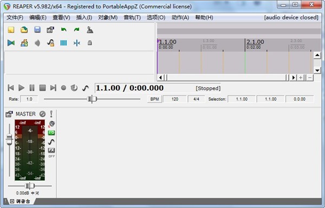Open master track settings icon beside MASTER

point(9,114)
